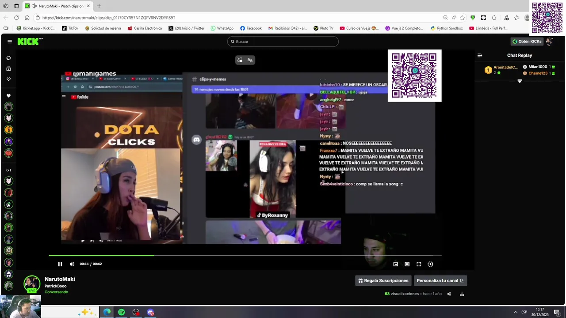The width and height of the screenshot is (566, 318).
Task: Collapse the Chat Replay panel
Action: pyautogui.click(x=480, y=55)
